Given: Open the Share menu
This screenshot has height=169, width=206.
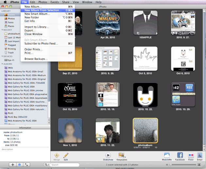Looking at the screenshot, I should 66,2.
